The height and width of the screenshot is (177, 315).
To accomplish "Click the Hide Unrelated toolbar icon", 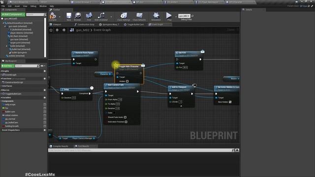I will (101, 16).
